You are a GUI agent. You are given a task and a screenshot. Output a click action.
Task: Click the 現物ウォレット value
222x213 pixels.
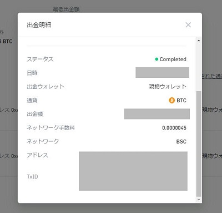(168, 86)
